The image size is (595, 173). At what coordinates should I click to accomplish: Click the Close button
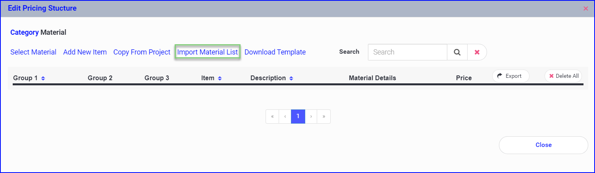tap(543, 145)
